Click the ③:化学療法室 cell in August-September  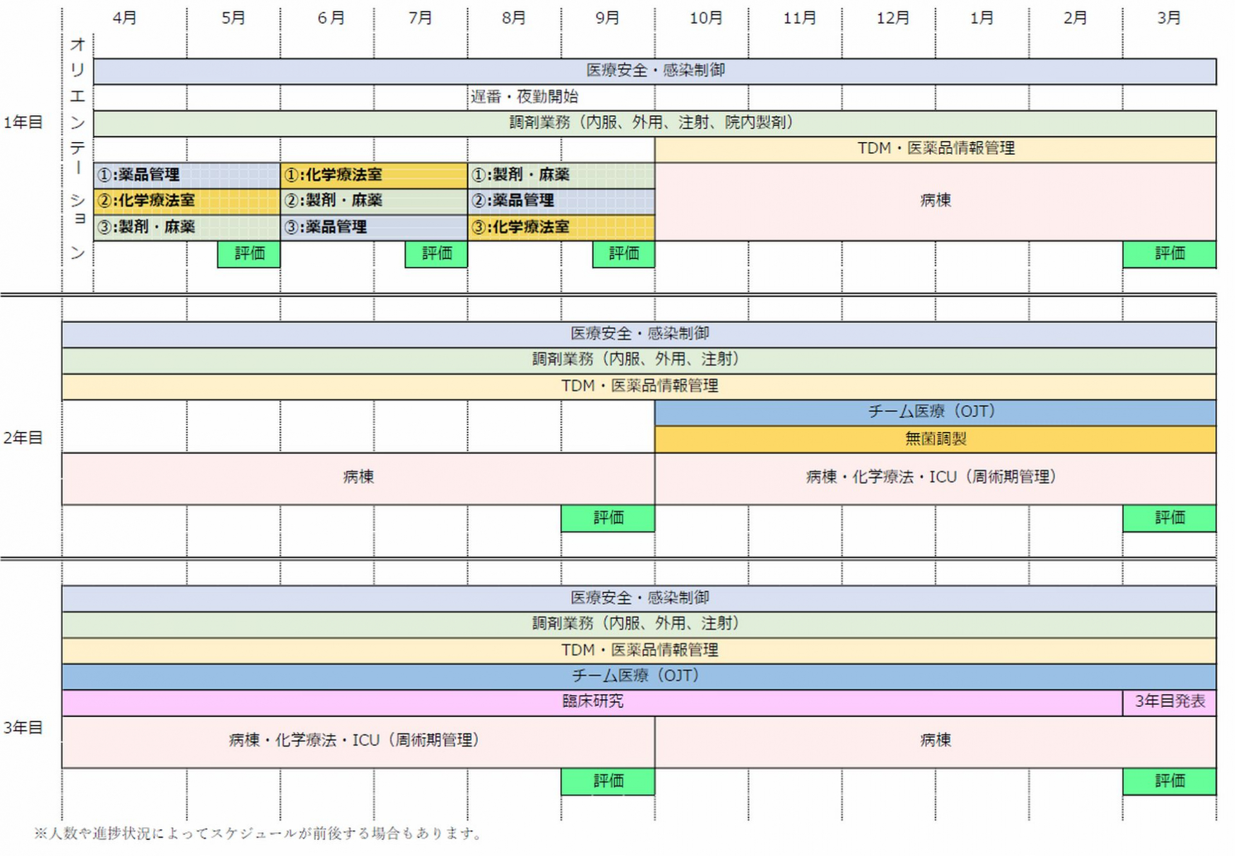561,227
